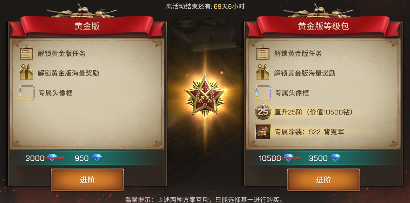Click the 进阶 button under 黄金版
The width and height of the screenshot is (410, 203).
click(87, 180)
